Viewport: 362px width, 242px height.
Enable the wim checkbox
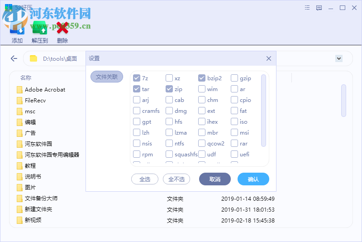point(202,89)
